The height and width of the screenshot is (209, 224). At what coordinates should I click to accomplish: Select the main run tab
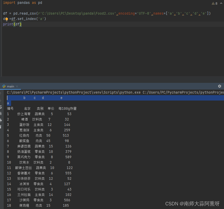pos(10,86)
